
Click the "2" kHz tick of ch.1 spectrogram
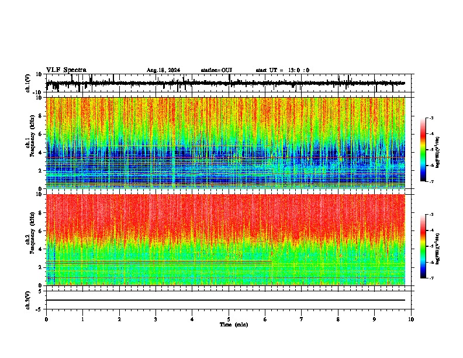pos(40,171)
